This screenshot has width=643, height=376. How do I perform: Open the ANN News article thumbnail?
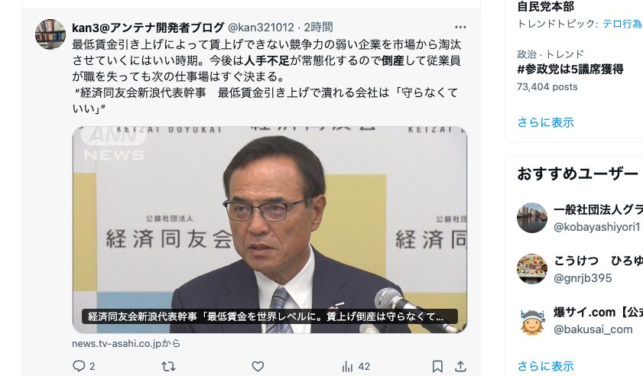coord(270,229)
